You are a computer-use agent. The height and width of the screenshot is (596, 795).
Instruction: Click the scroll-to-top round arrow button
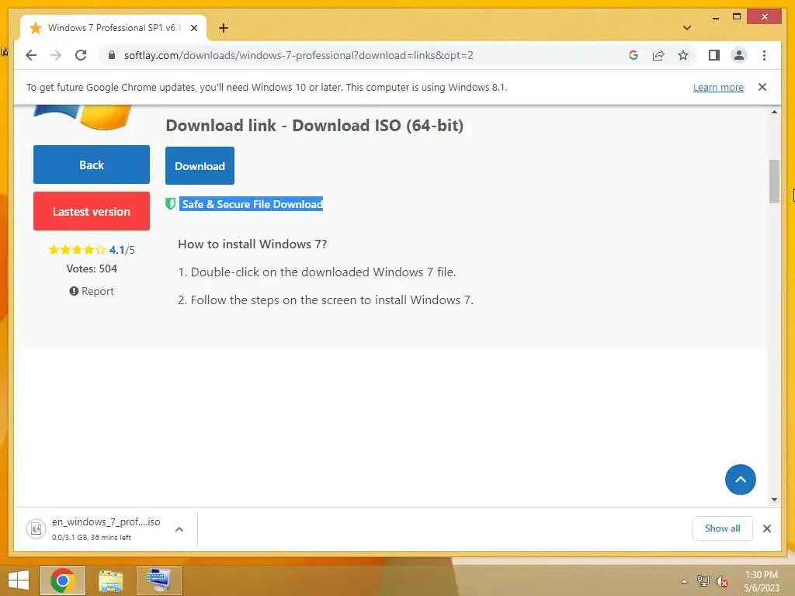tap(740, 480)
